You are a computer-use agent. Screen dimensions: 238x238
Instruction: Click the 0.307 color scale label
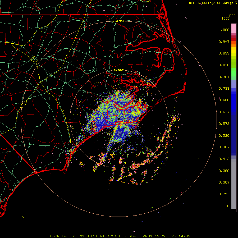pos(224,182)
